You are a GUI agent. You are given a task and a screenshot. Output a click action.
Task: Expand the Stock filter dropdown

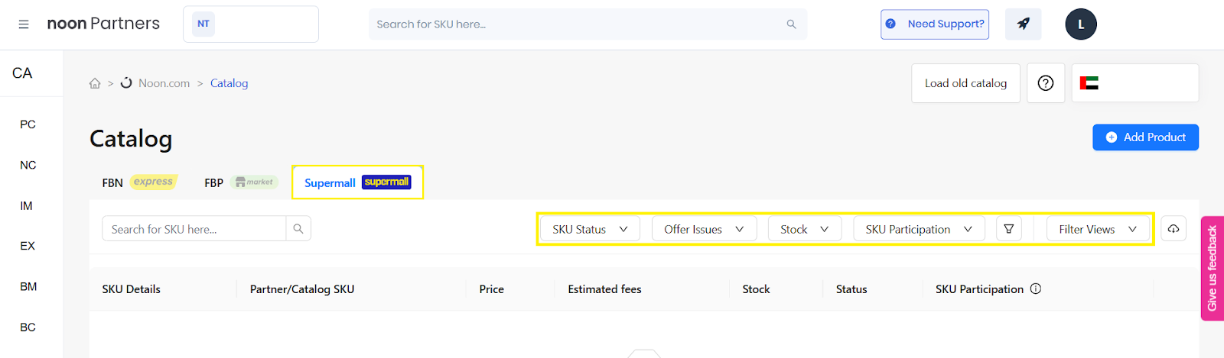tap(805, 229)
